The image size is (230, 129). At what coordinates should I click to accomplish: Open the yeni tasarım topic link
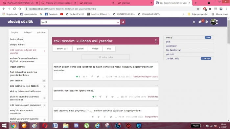pos(16,81)
